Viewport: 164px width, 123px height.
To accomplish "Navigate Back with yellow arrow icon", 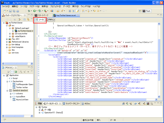I will click(x=98, y=11).
